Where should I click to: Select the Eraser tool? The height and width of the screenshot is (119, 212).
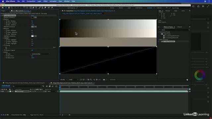(45, 8)
